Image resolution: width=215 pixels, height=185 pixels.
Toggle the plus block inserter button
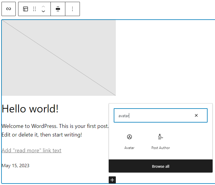point(112,180)
